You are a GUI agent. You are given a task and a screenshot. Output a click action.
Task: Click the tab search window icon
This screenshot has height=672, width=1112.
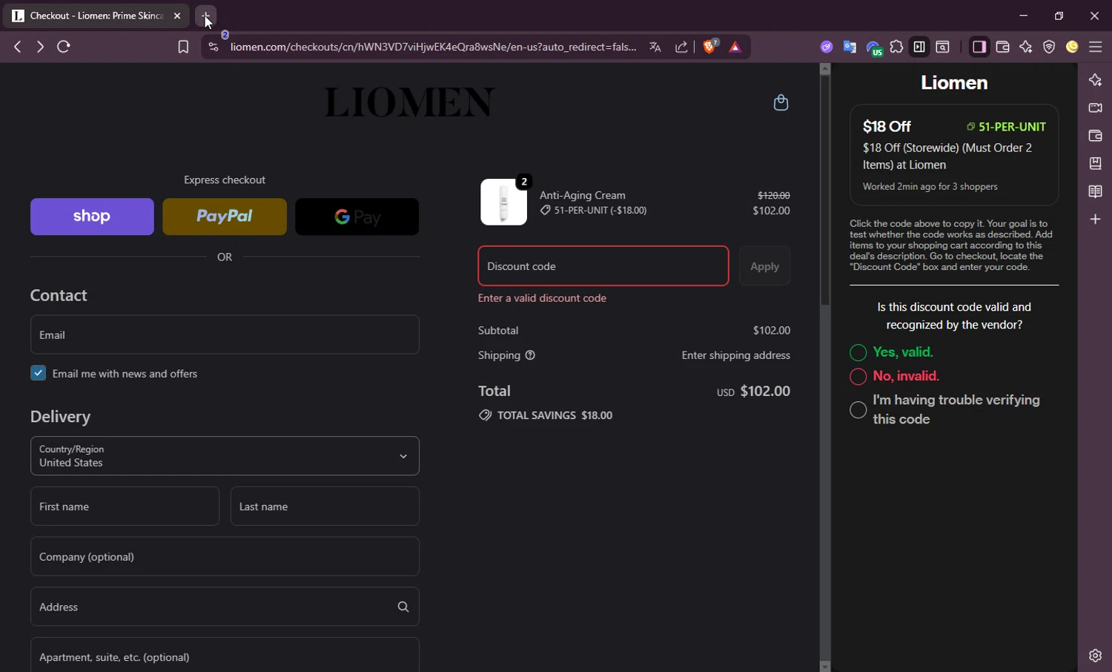pos(943,47)
